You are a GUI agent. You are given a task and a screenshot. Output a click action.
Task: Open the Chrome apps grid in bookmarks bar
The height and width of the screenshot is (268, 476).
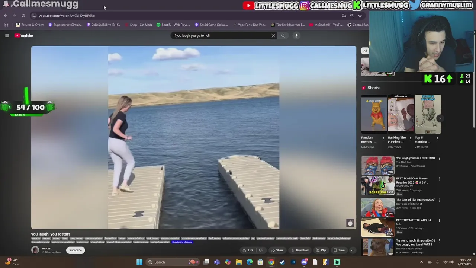point(6,25)
